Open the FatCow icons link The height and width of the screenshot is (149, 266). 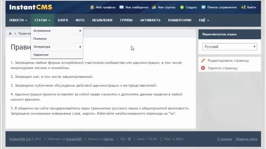pos(108,139)
